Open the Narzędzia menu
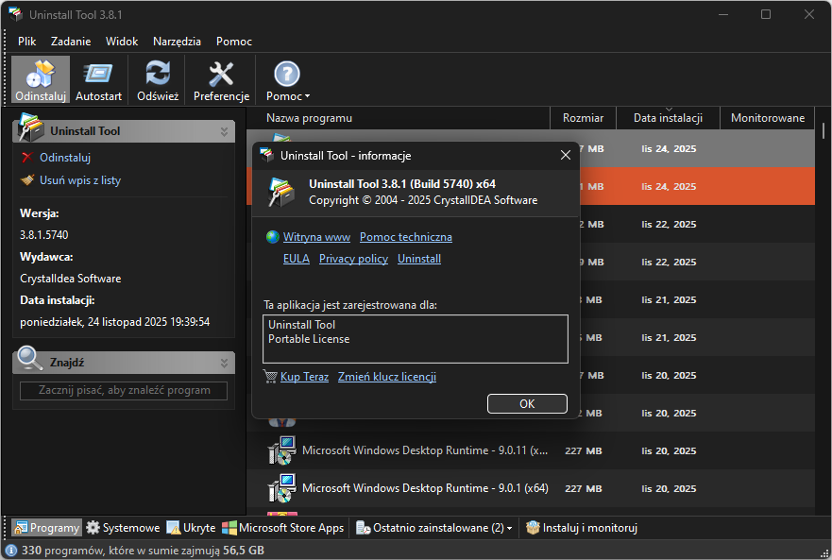The image size is (832, 560). tap(177, 42)
